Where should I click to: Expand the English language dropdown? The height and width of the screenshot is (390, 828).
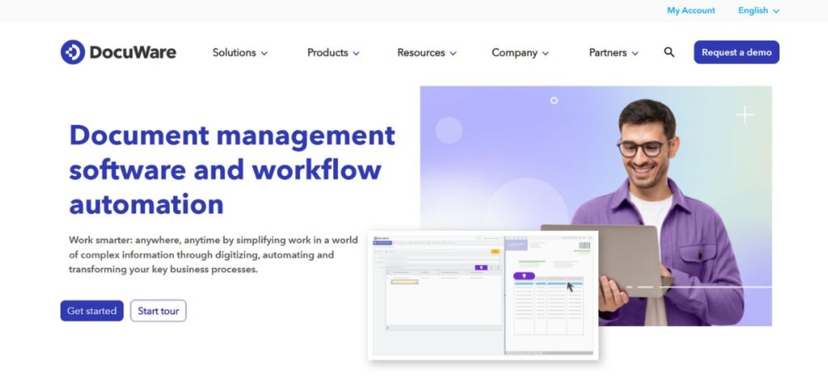tap(758, 10)
